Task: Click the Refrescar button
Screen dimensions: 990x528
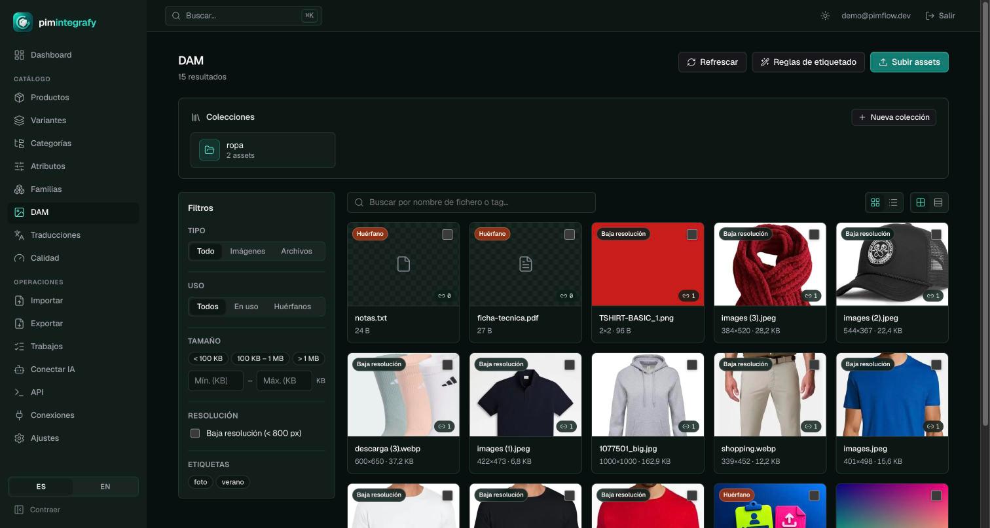Action: (x=712, y=62)
